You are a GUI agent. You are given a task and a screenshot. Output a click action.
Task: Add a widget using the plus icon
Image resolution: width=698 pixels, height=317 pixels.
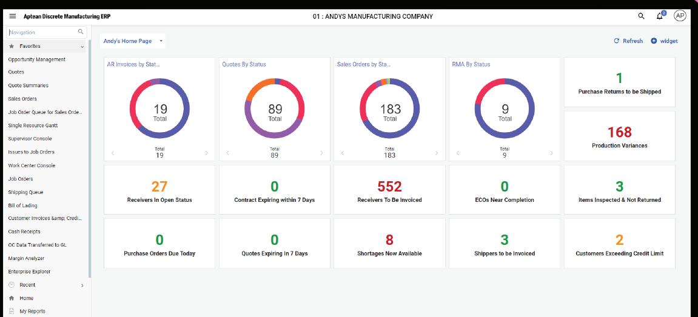click(654, 41)
